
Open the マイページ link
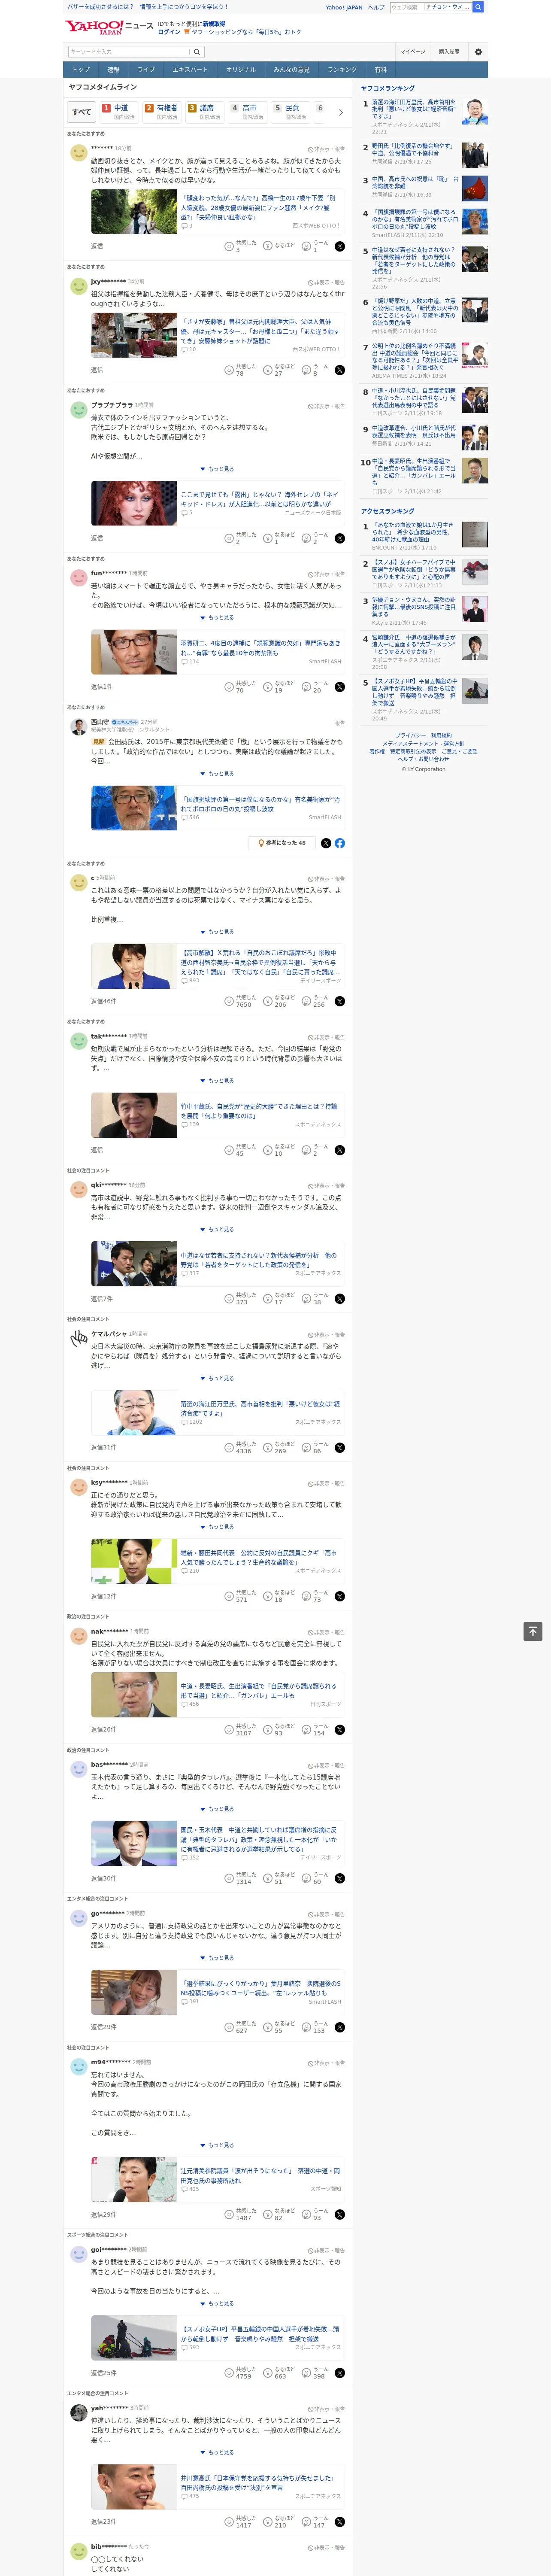click(x=412, y=52)
